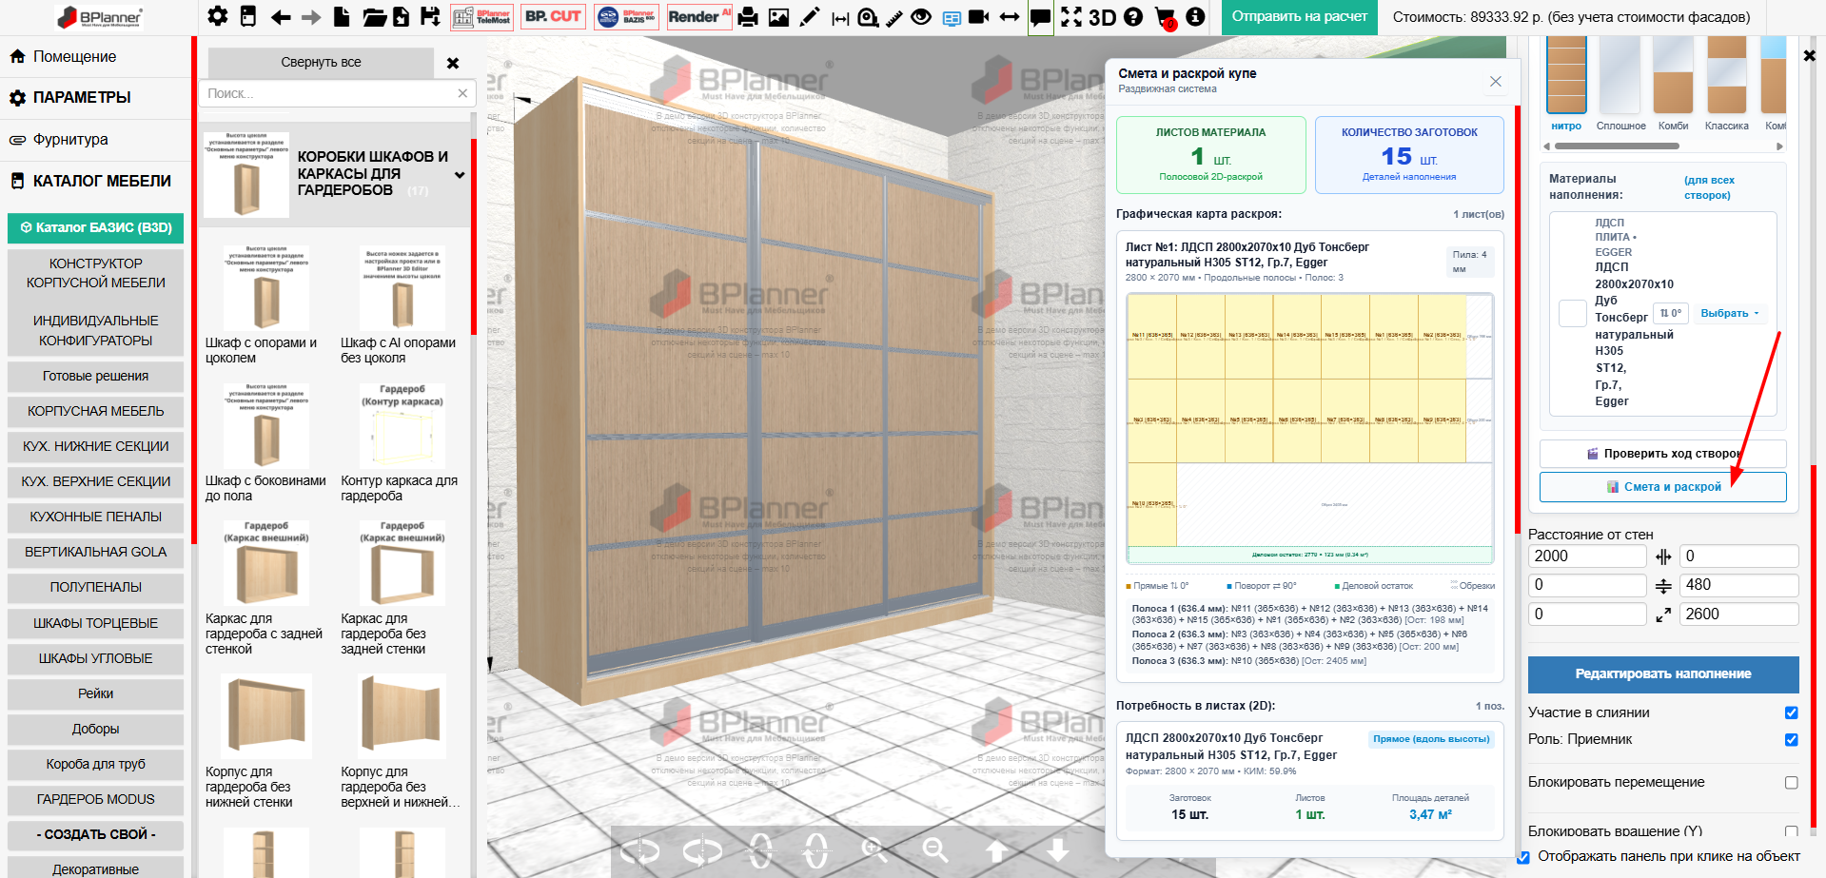
Task: Open the chat speech bubble icon
Action: pyautogui.click(x=1041, y=17)
